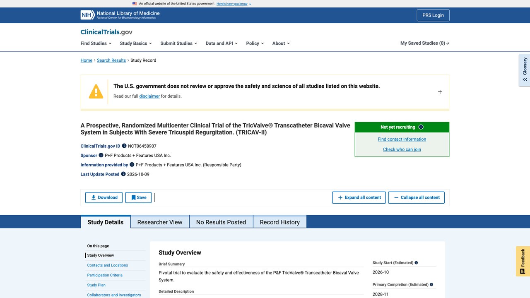Open the Data and API dropdown menu
Viewport: 530px width, 298px height.
coord(222,43)
